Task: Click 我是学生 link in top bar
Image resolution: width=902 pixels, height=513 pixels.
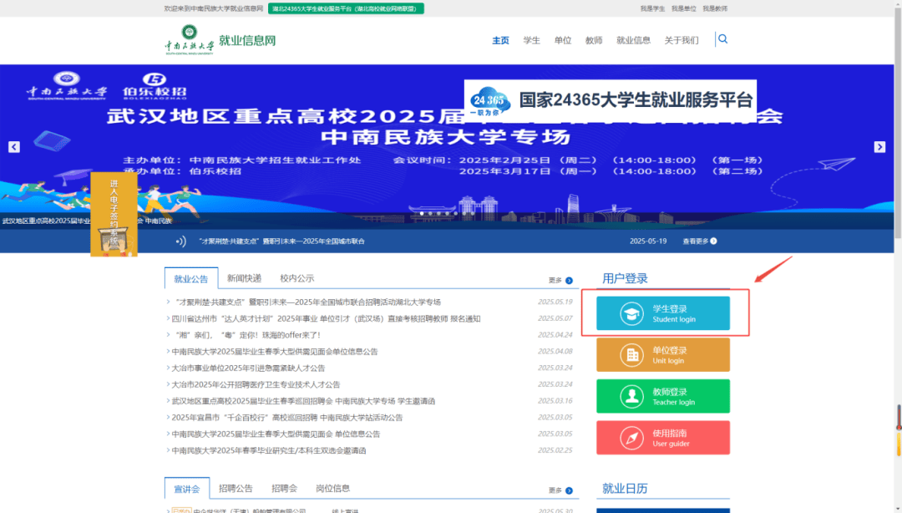Action: coord(652,8)
